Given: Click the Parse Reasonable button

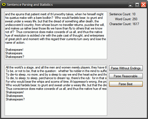Looking at the screenshot, I should 126,76.
